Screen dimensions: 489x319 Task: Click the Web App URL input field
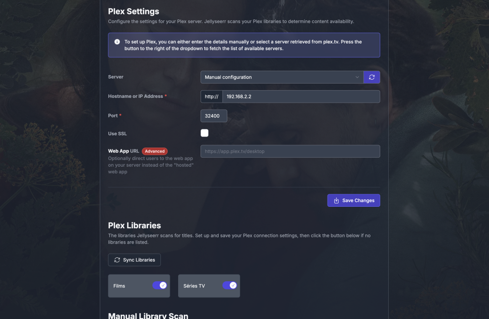[290, 151]
